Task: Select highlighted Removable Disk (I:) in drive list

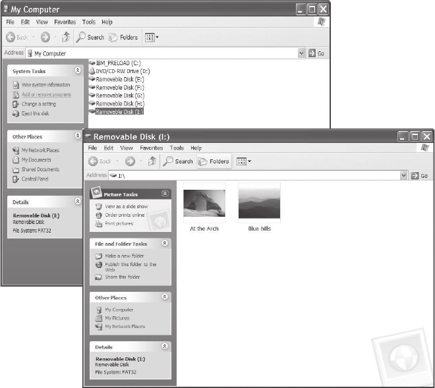Action: [x=116, y=111]
